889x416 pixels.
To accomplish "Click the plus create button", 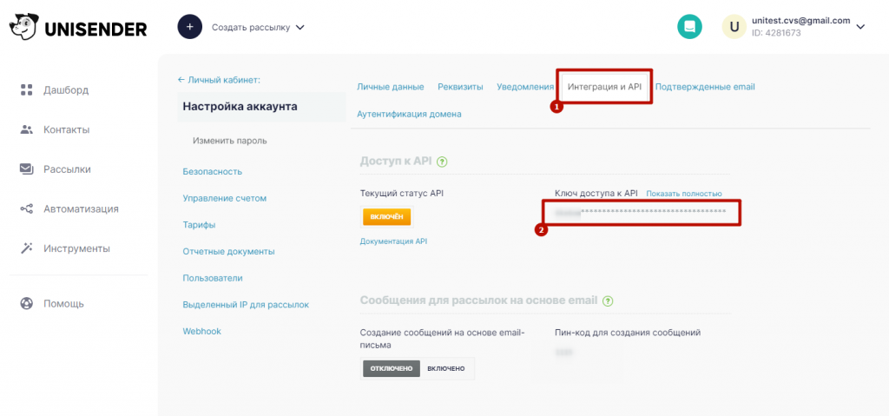I will pyautogui.click(x=190, y=27).
